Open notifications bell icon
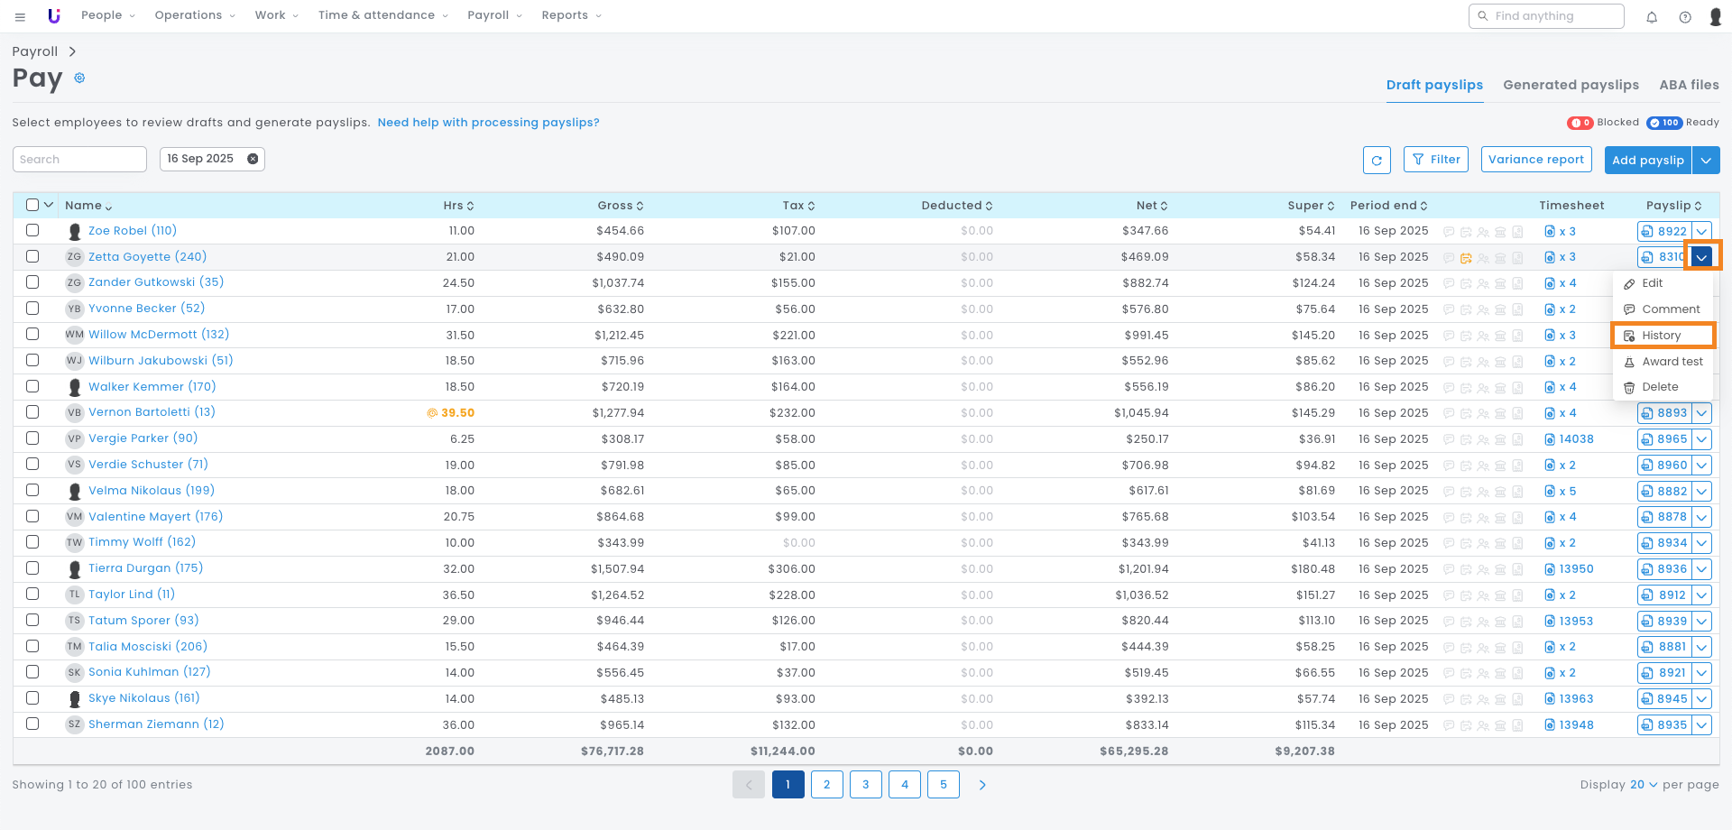This screenshot has width=1732, height=830. pos(1652,17)
